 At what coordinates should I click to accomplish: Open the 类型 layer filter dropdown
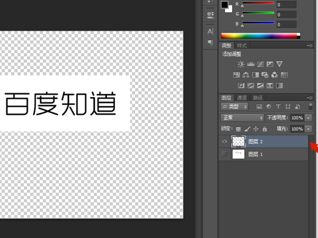[x=234, y=106]
